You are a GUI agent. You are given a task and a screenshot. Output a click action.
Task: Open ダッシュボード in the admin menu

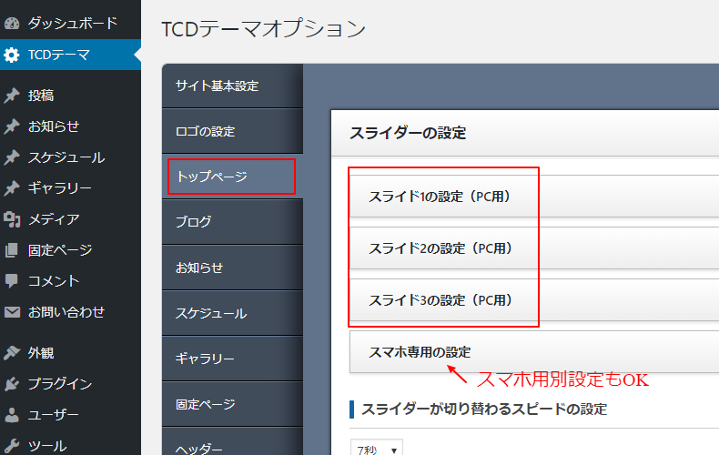point(71,23)
